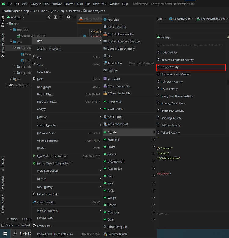Select Kotlin Script
Viewport: 229px width, 238px height.
[129, 117]
